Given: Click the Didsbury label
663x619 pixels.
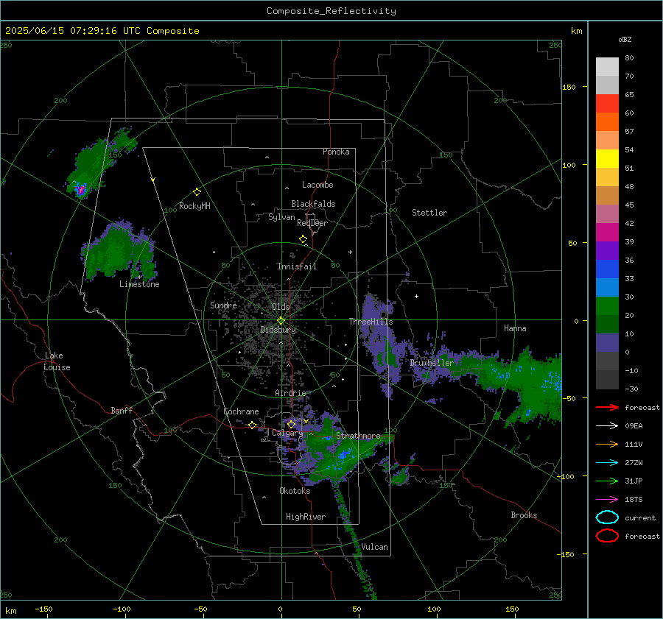Looking at the screenshot, I should pyautogui.click(x=278, y=330).
